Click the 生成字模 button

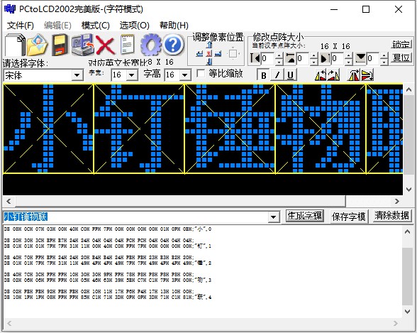304,216
